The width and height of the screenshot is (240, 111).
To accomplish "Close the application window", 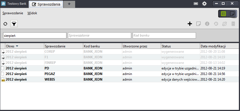I will (232, 4).
